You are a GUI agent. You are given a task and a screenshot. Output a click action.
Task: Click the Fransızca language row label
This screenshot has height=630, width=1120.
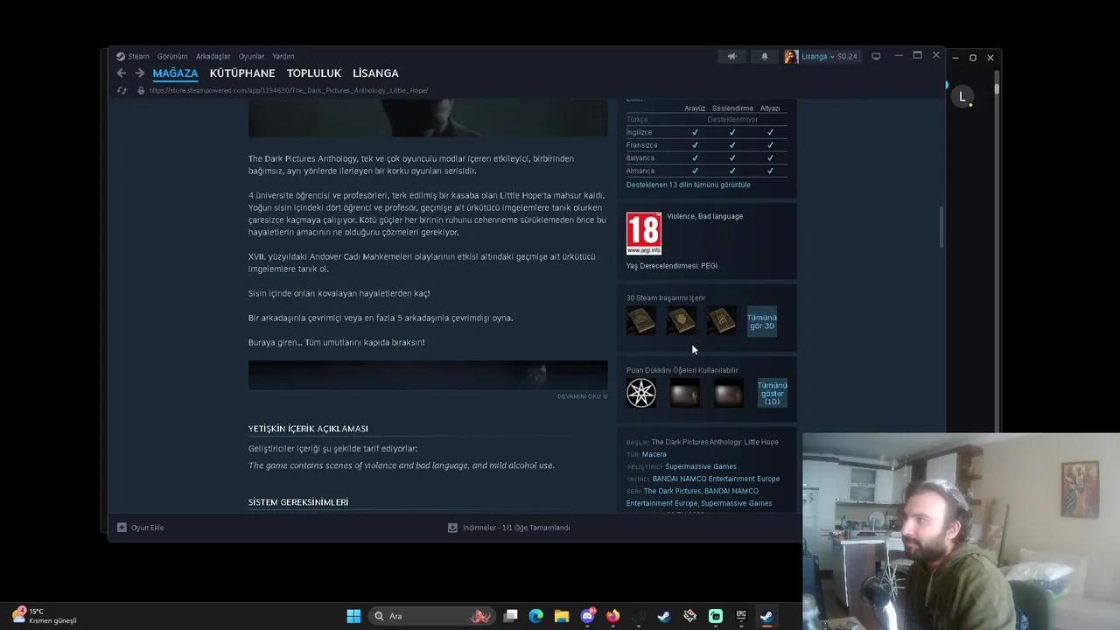641,145
